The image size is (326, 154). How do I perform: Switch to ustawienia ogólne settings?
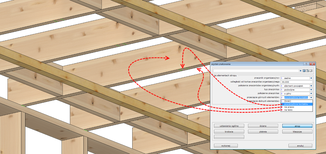[x=229, y=126]
